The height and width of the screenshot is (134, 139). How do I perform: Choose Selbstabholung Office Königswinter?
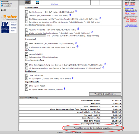(x=27, y=57)
